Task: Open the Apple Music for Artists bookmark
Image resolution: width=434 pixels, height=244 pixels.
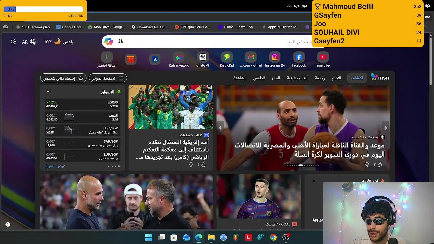Action: [x=280, y=27]
